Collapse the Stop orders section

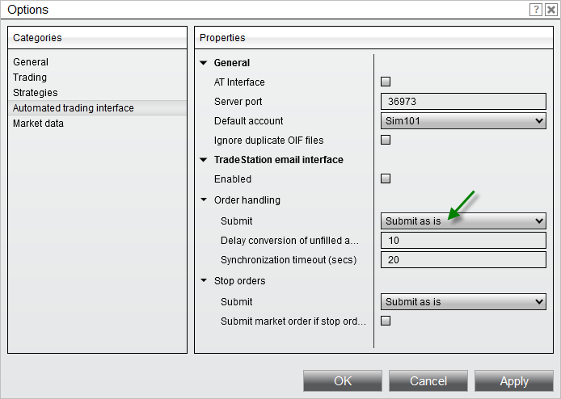tap(204, 281)
